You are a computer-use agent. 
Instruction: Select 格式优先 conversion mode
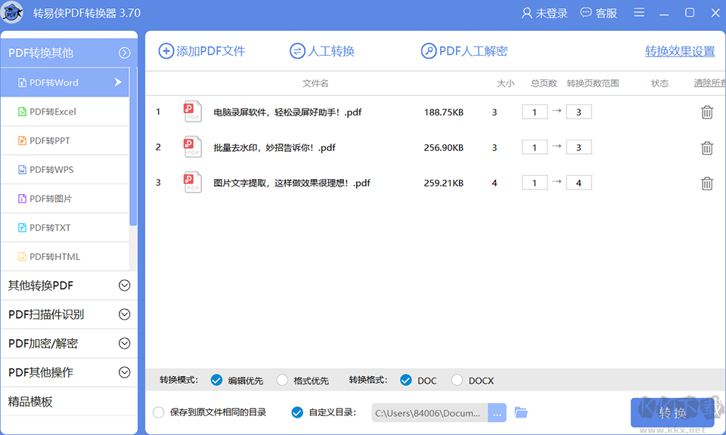tap(284, 380)
